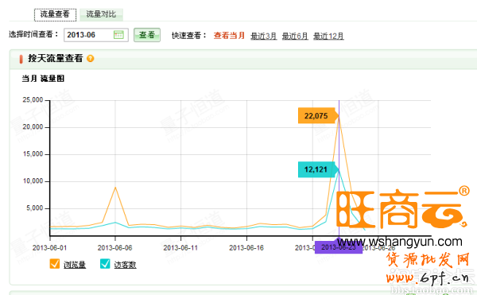Select 最近12月 quick view link
The image size is (477, 295).
point(328,37)
